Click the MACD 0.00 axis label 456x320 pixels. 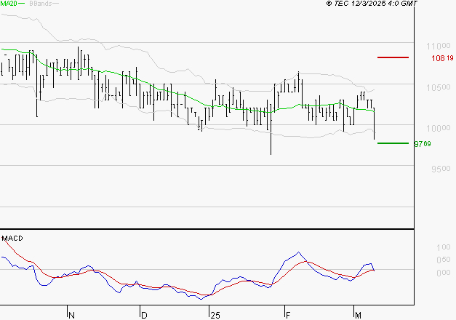(444, 273)
